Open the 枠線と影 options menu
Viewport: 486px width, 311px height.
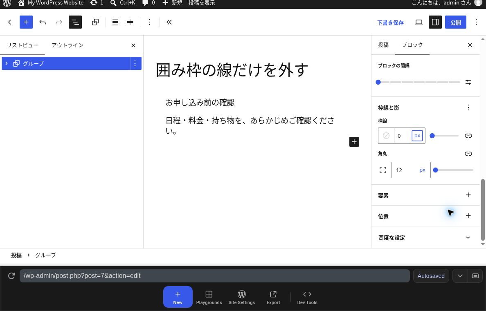(x=468, y=107)
